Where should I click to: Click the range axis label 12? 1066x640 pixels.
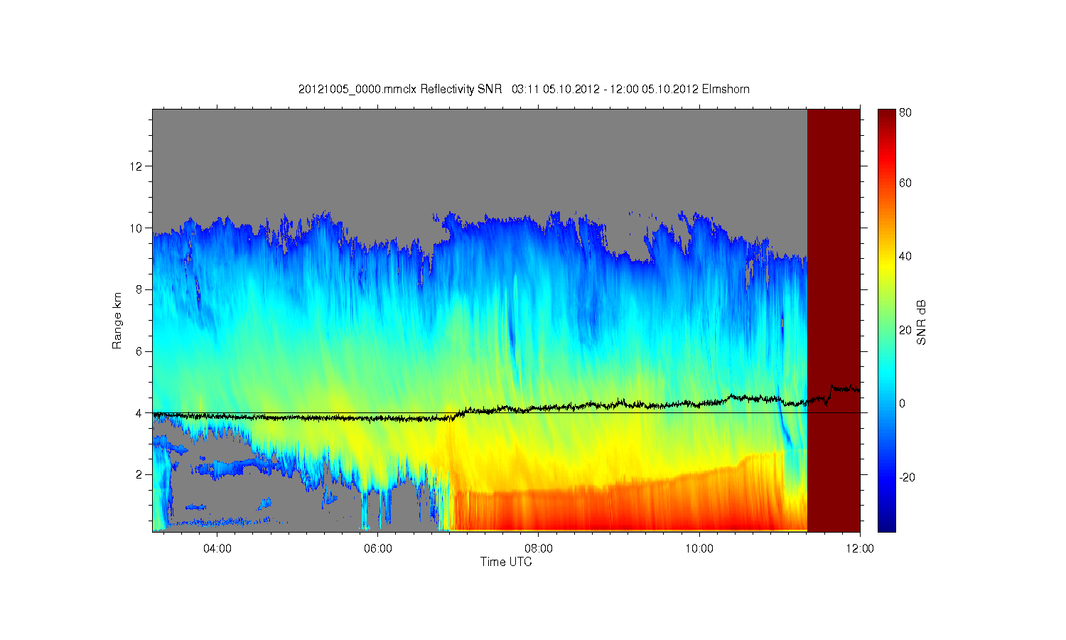pyautogui.click(x=136, y=166)
